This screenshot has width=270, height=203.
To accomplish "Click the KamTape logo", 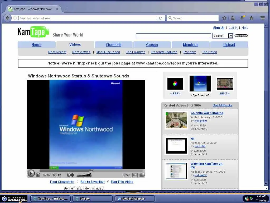I will tap(33, 32).
